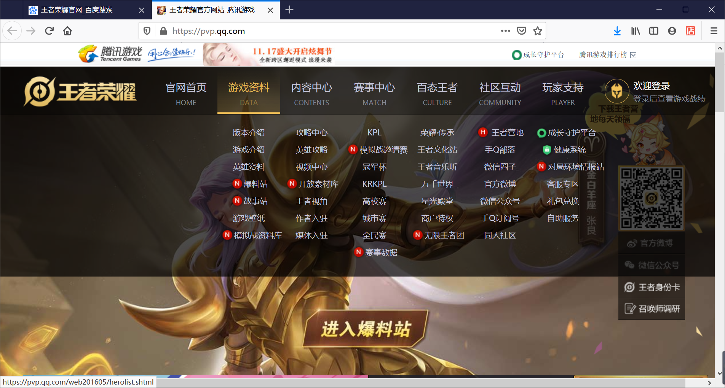Open 同人社区 link
Image resolution: width=725 pixels, height=388 pixels.
[x=500, y=235]
